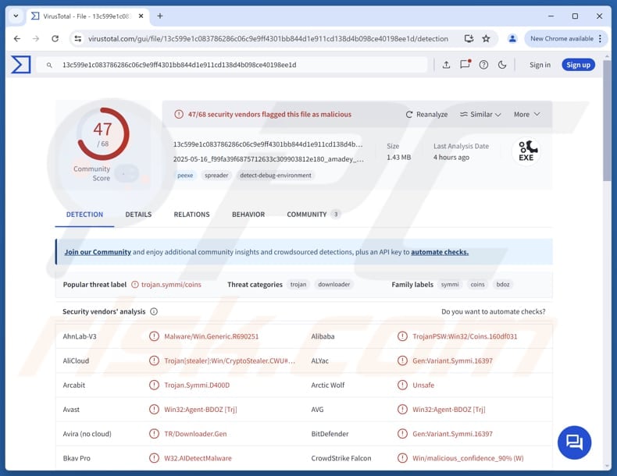Open the chat bubble floating button
This screenshot has height=476, width=617.
click(x=574, y=442)
